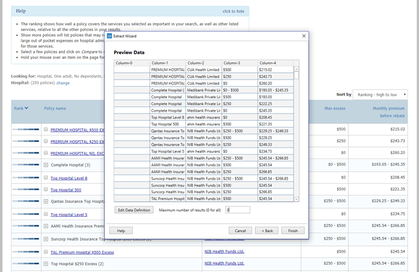Click the Rank sort arrow icon
The image size is (419, 272).
(x=26, y=108)
